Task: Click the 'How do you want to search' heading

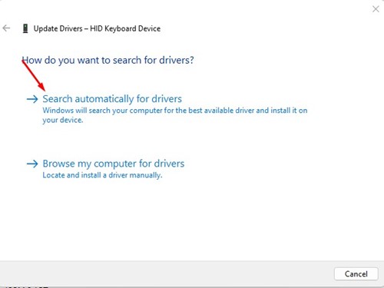Action: click(x=108, y=61)
